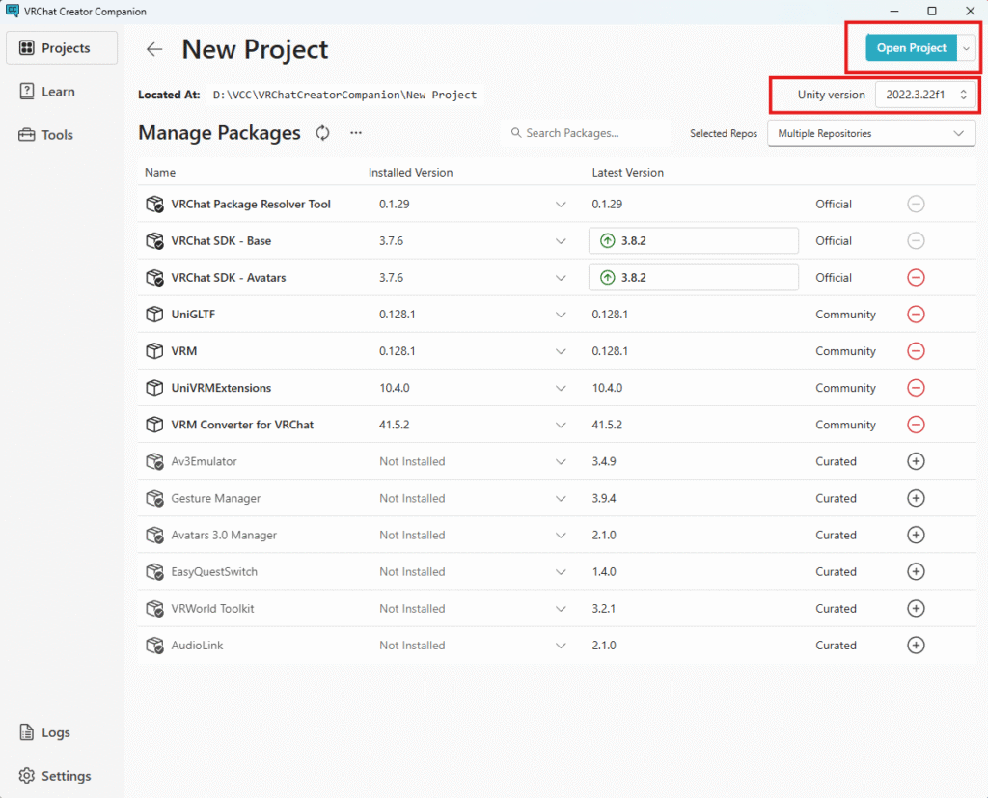Click the VRM package name

pyautogui.click(x=184, y=351)
